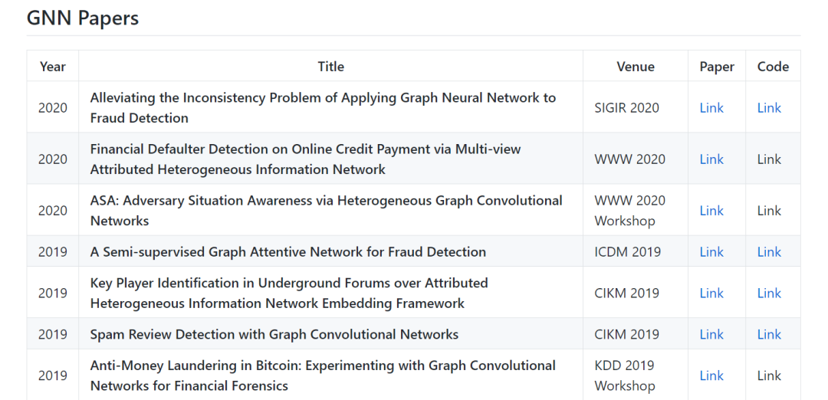Click the Venue column header
The image size is (828, 400).
635,67
